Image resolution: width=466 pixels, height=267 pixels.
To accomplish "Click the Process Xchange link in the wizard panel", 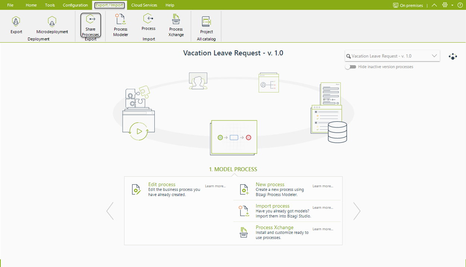I will point(275,227).
